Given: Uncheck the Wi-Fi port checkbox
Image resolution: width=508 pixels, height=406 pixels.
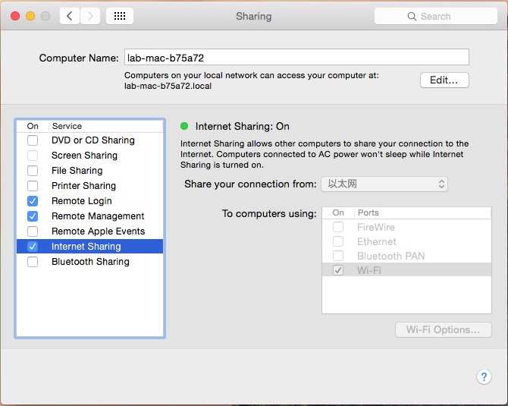Looking at the screenshot, I should click(x=338, y=270).
